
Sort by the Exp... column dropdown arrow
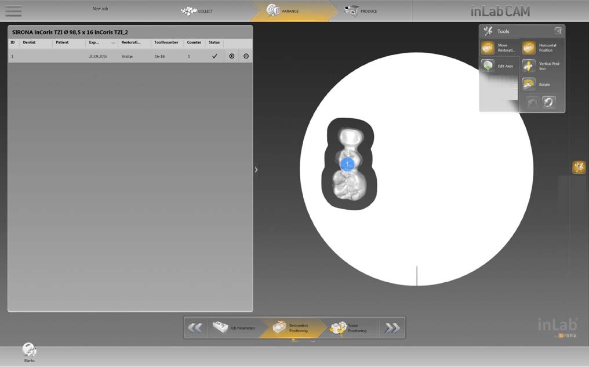[113, 43]
